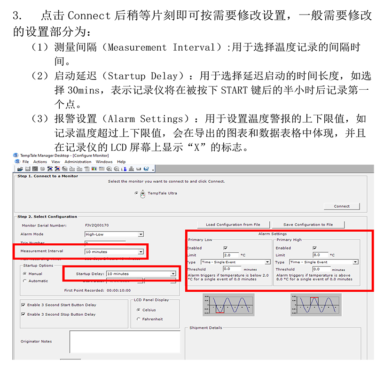Click the save disk toolbar icon
This screenshot has width=376, height=366.
(27, 169)
